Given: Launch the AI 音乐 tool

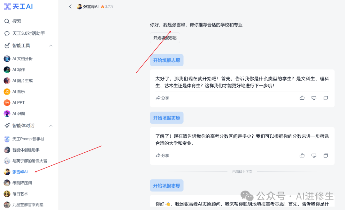Looking at the screenshot, I should (19, 91).
